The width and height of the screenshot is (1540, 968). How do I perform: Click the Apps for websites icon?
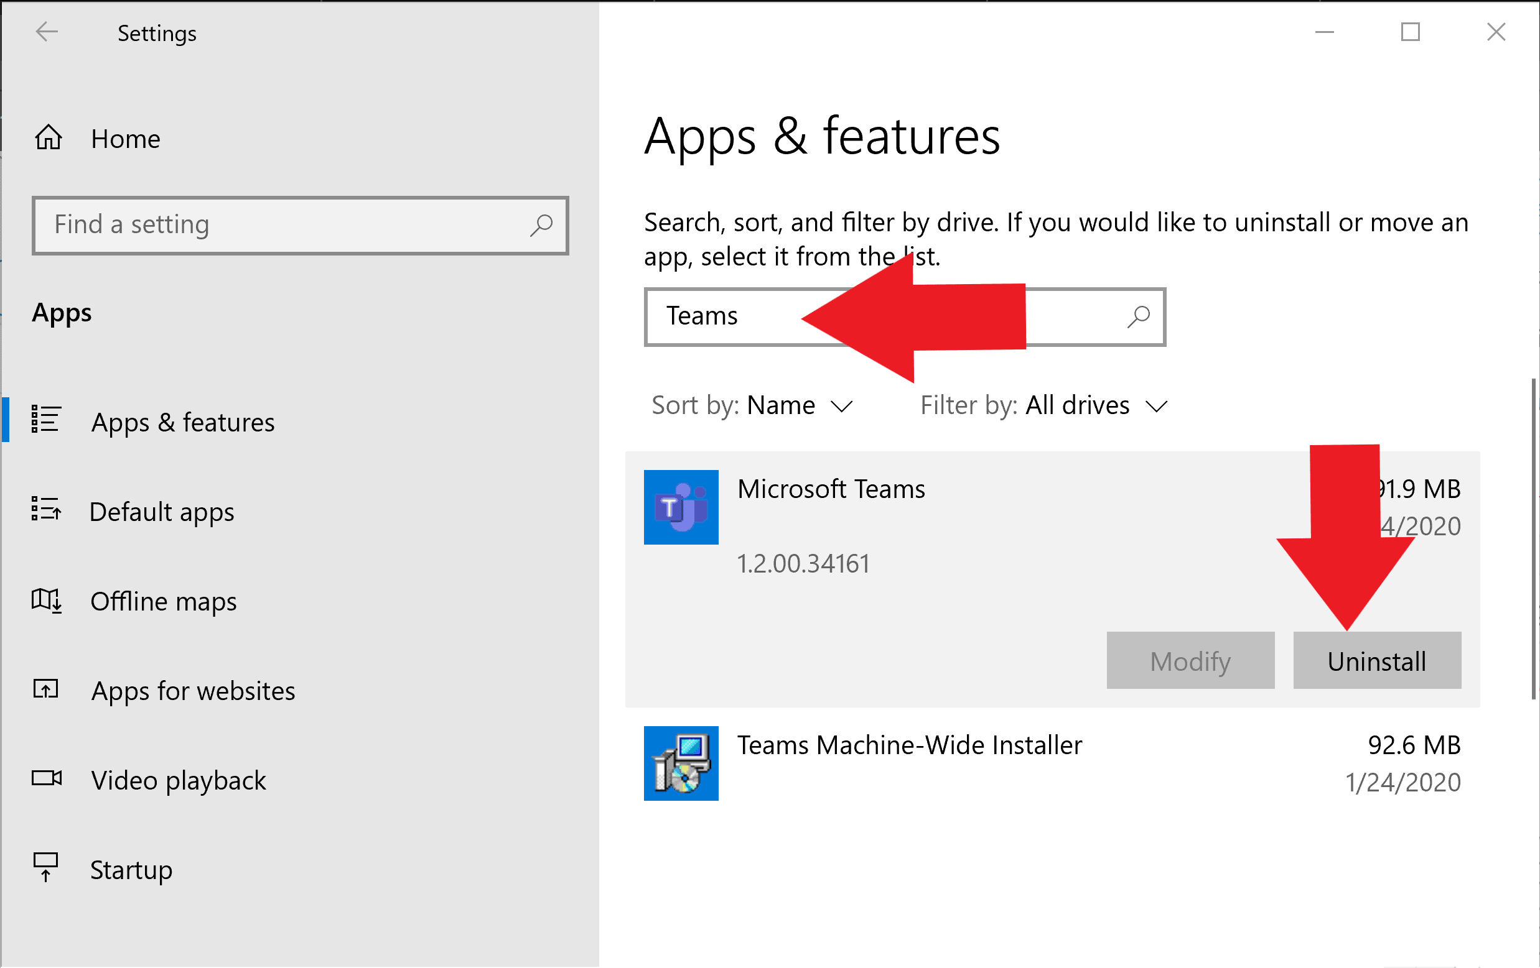(45, 689)
